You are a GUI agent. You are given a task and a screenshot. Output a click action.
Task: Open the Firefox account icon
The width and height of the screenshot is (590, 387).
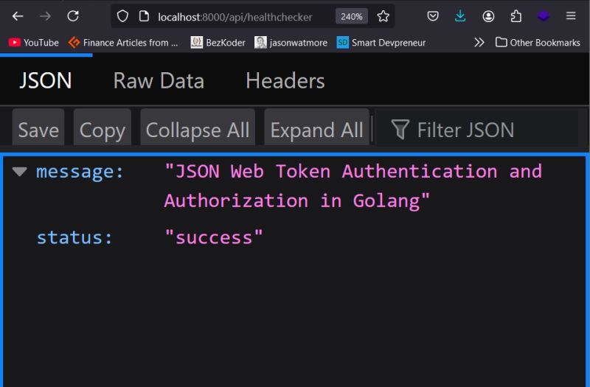tap(488, 16)
